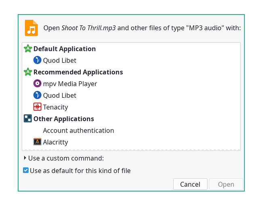Select the Recommended Applications header row
Viewport: 277px width, 202px height.
131,72
